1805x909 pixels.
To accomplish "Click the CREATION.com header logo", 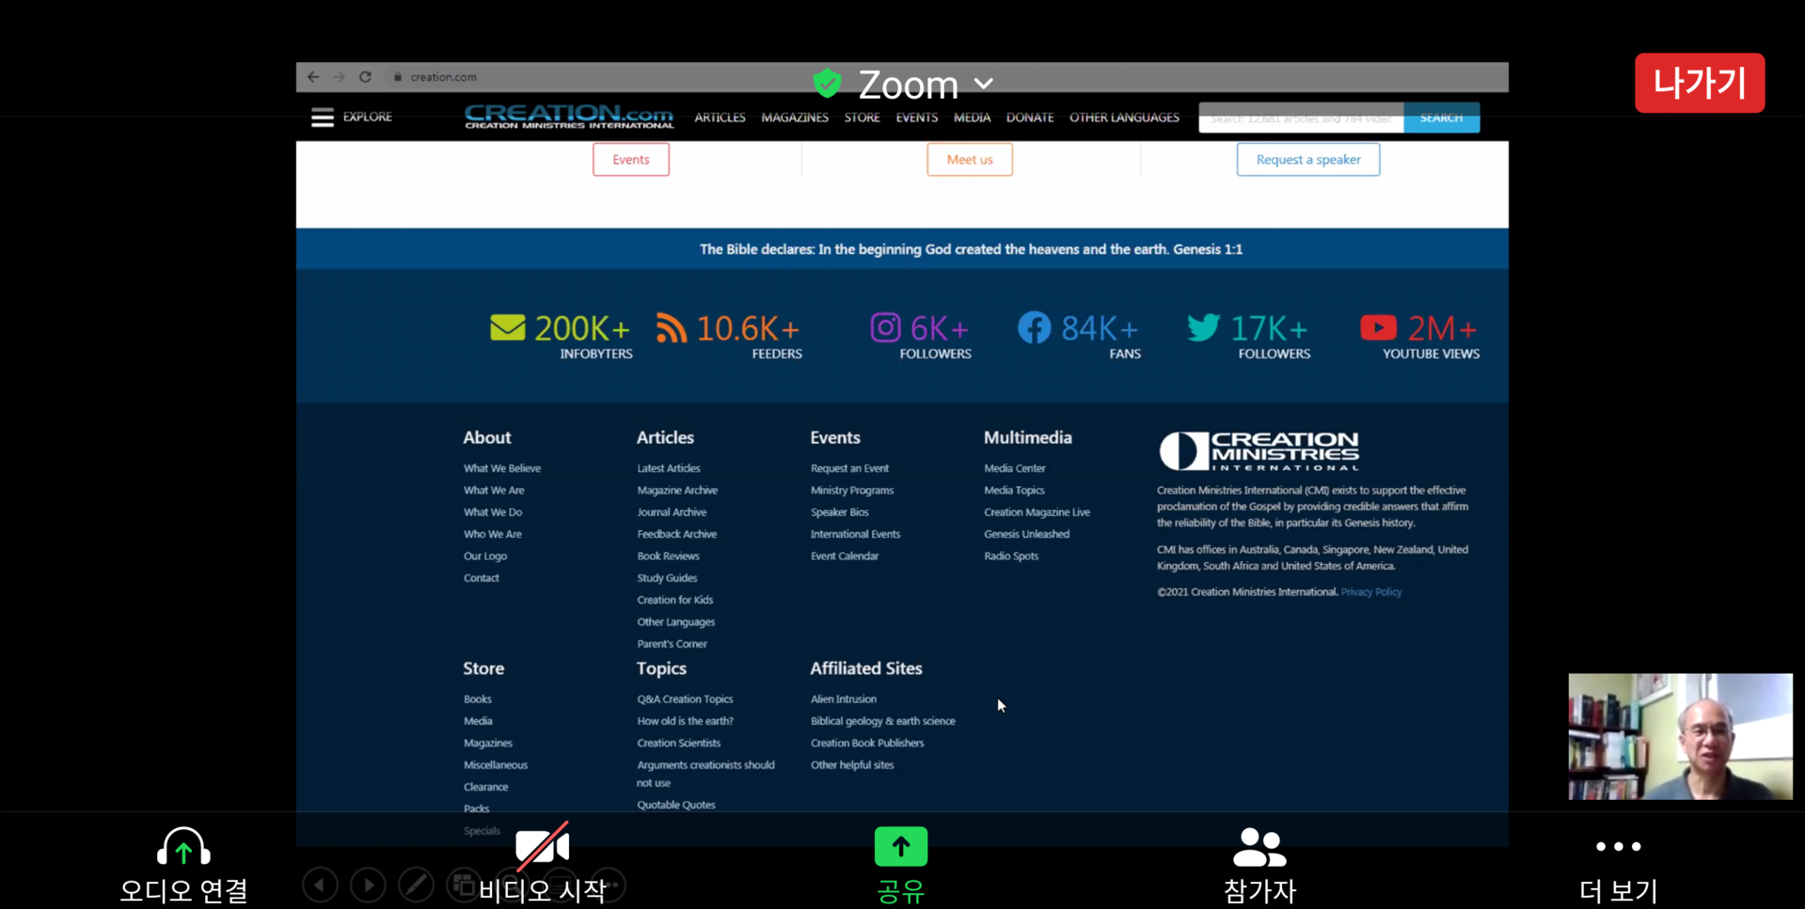I will [569, 117].
